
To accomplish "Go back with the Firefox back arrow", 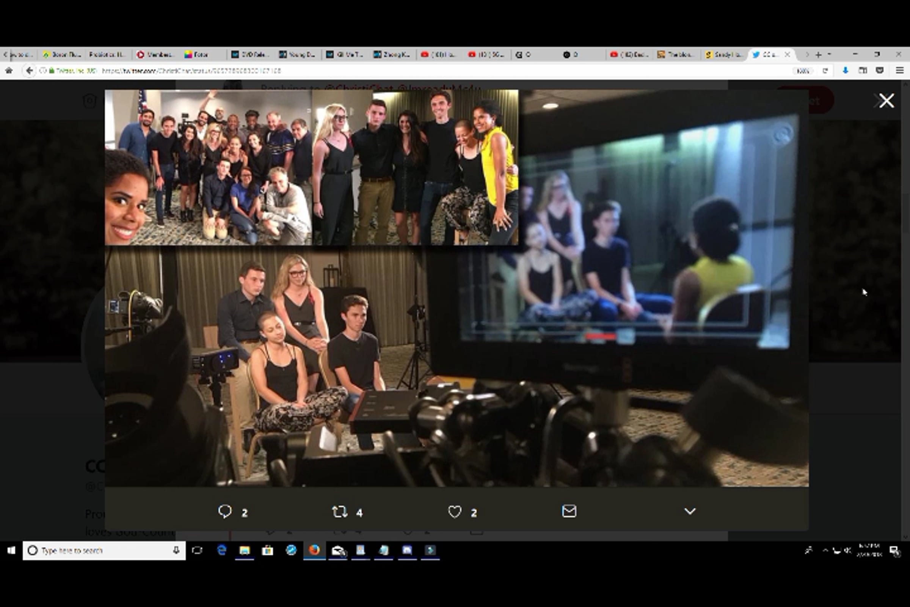I will point(30,71).
